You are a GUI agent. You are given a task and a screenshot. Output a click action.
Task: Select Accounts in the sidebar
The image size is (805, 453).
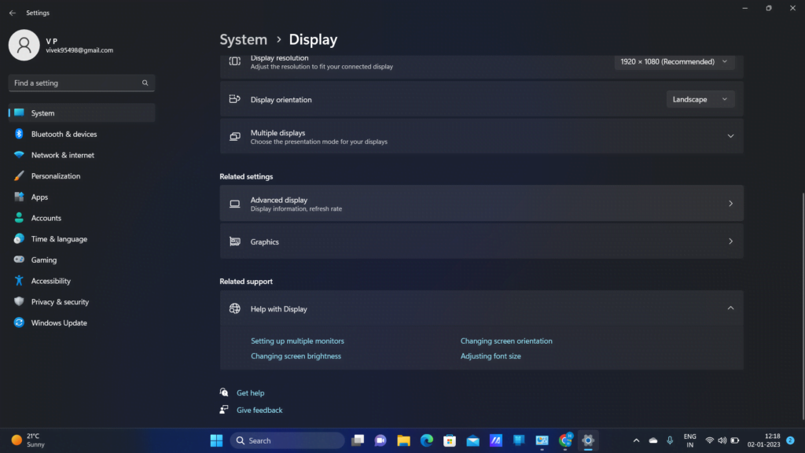[x=82, y=219]
